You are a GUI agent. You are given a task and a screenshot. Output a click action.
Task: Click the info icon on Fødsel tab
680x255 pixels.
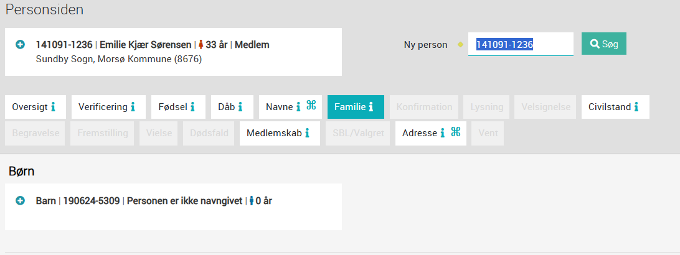coord(192,107)
